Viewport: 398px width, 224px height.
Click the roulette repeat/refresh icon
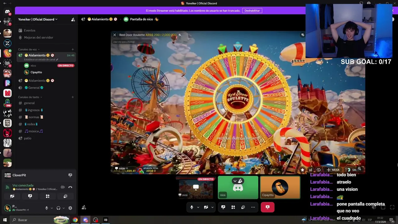point(319,170)
